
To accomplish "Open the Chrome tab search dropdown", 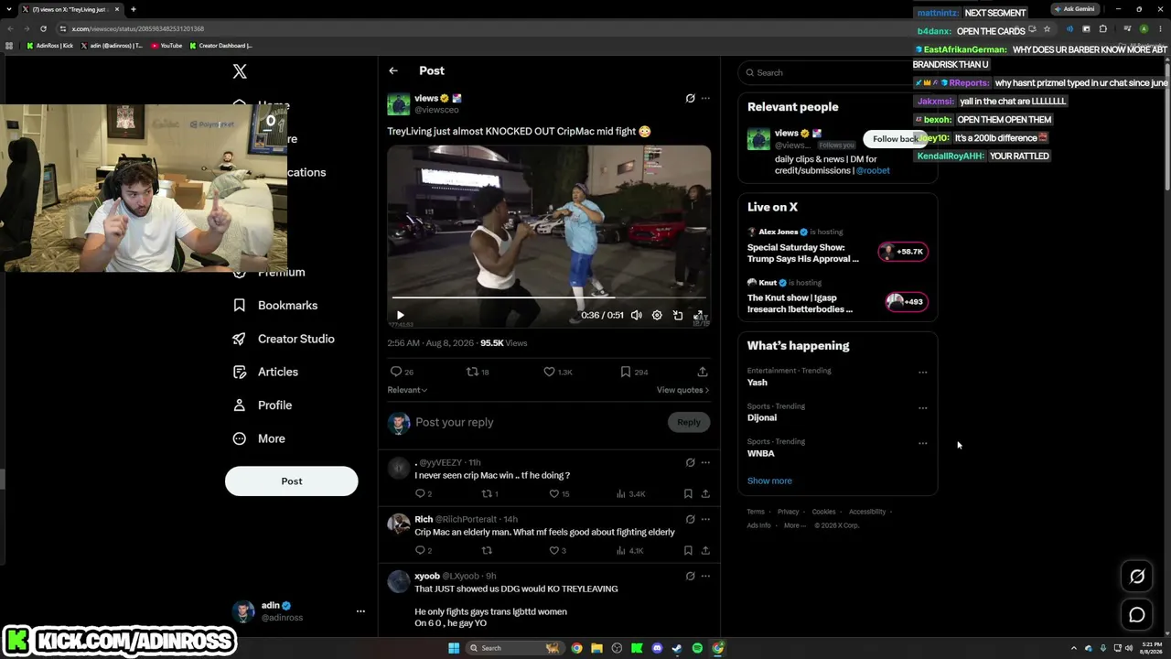I will (x=9, y=9).
